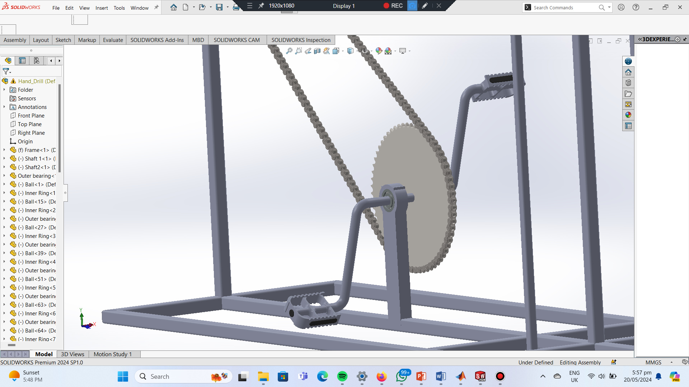Open Design Library in task pane

tap(628, 83)
